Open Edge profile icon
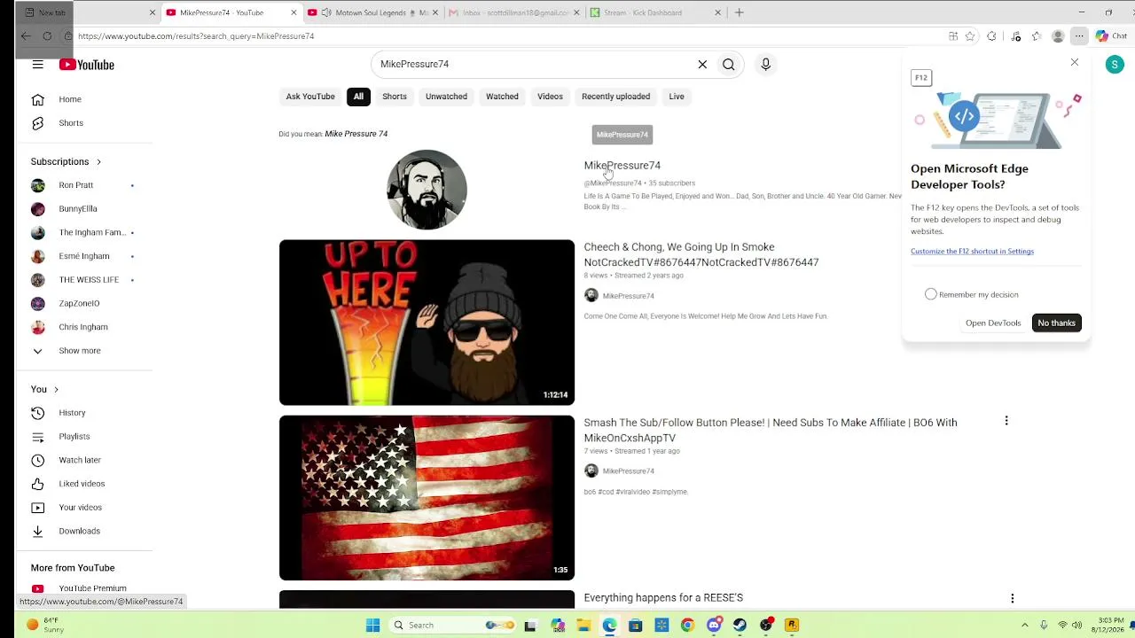This screenshot has height=638, width=1135. point(1058,36)
